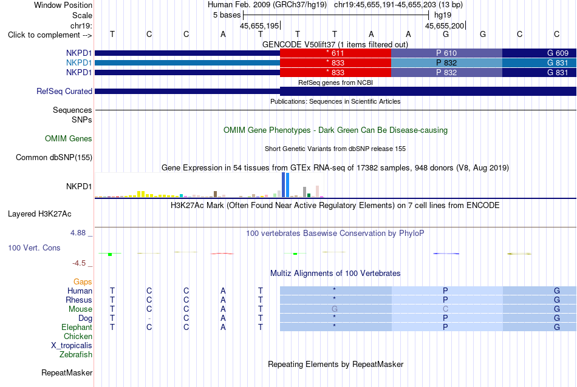Click the 'G 609' codon block
Image resolution: width=577 pixels, height=387 pixels.
(539, 53)
